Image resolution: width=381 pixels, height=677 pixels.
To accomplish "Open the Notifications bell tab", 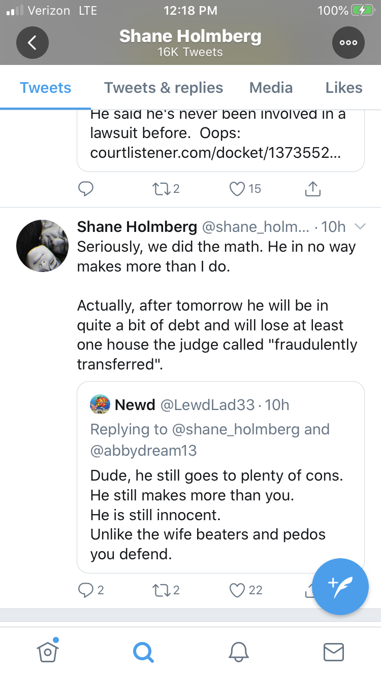I will coord(238,651).
